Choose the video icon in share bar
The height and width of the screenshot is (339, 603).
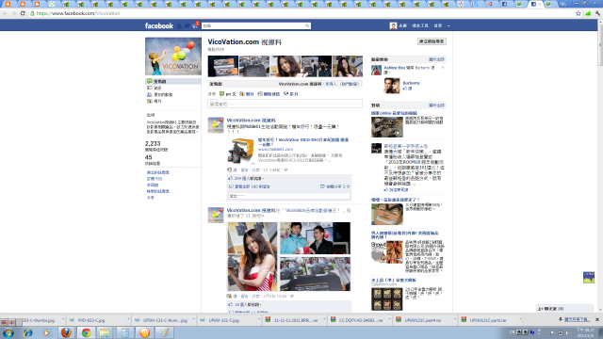point(286,94)
